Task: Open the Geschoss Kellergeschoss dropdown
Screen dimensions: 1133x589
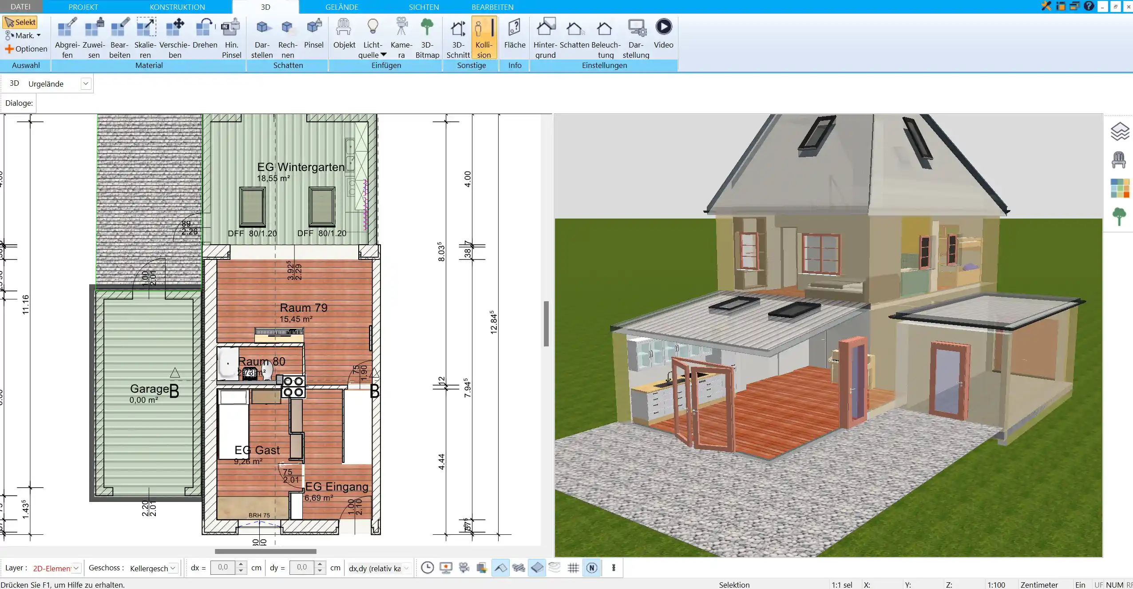Action: tap(173, 568)
